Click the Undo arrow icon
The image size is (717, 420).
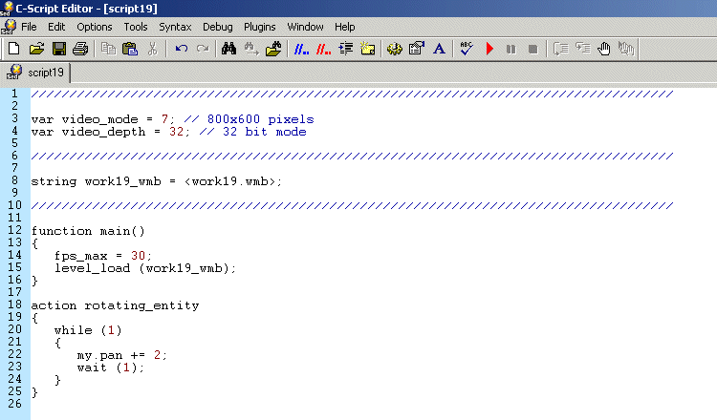pos(182,48)
